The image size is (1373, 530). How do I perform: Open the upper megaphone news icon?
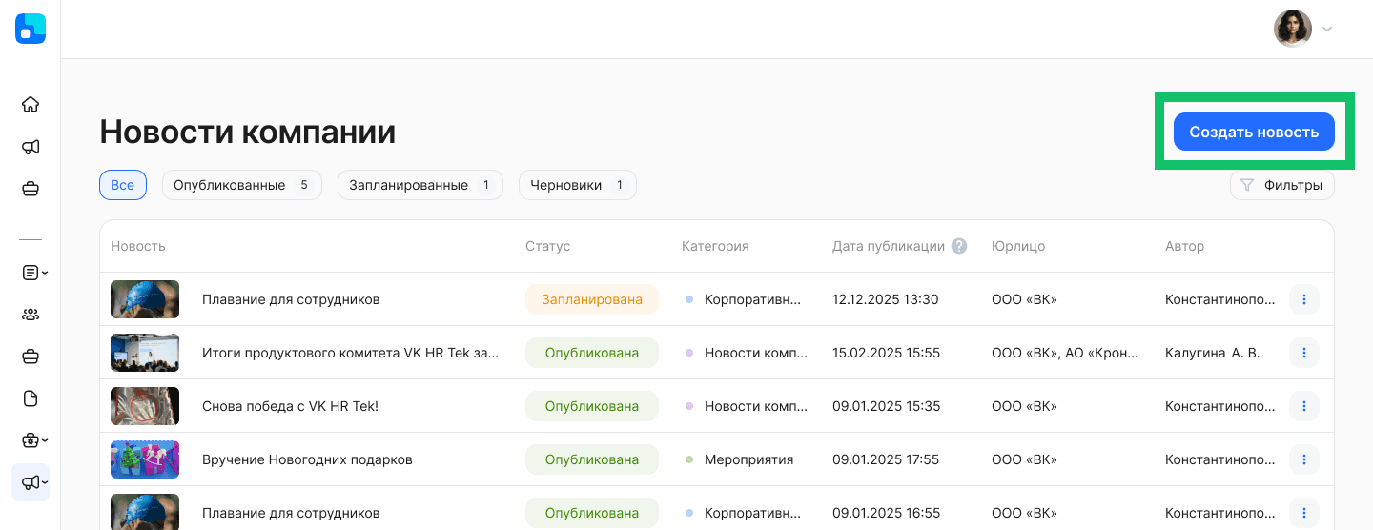31,147
